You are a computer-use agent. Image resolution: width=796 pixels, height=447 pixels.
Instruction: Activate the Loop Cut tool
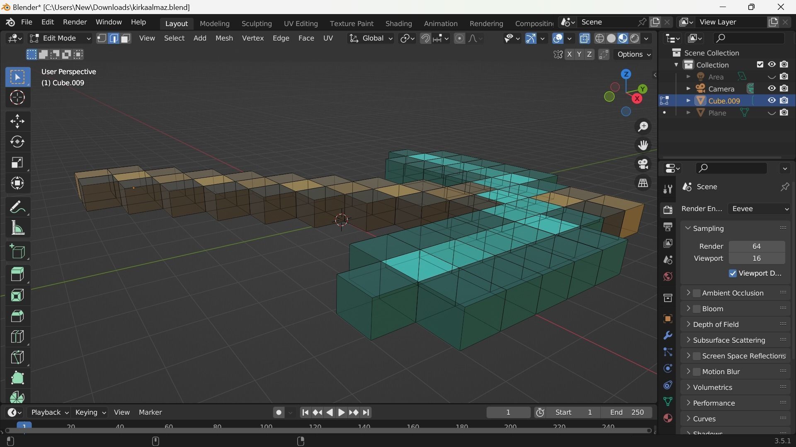17,336
